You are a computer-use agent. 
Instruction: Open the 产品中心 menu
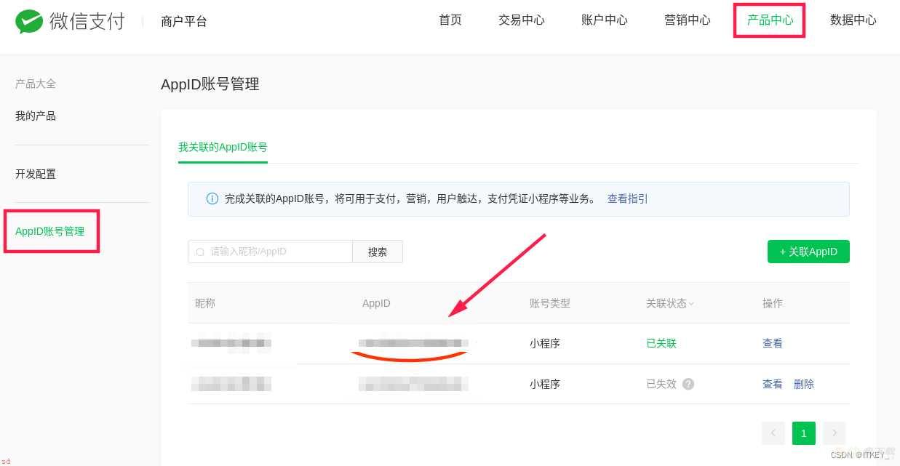click(x=770, y=20)
